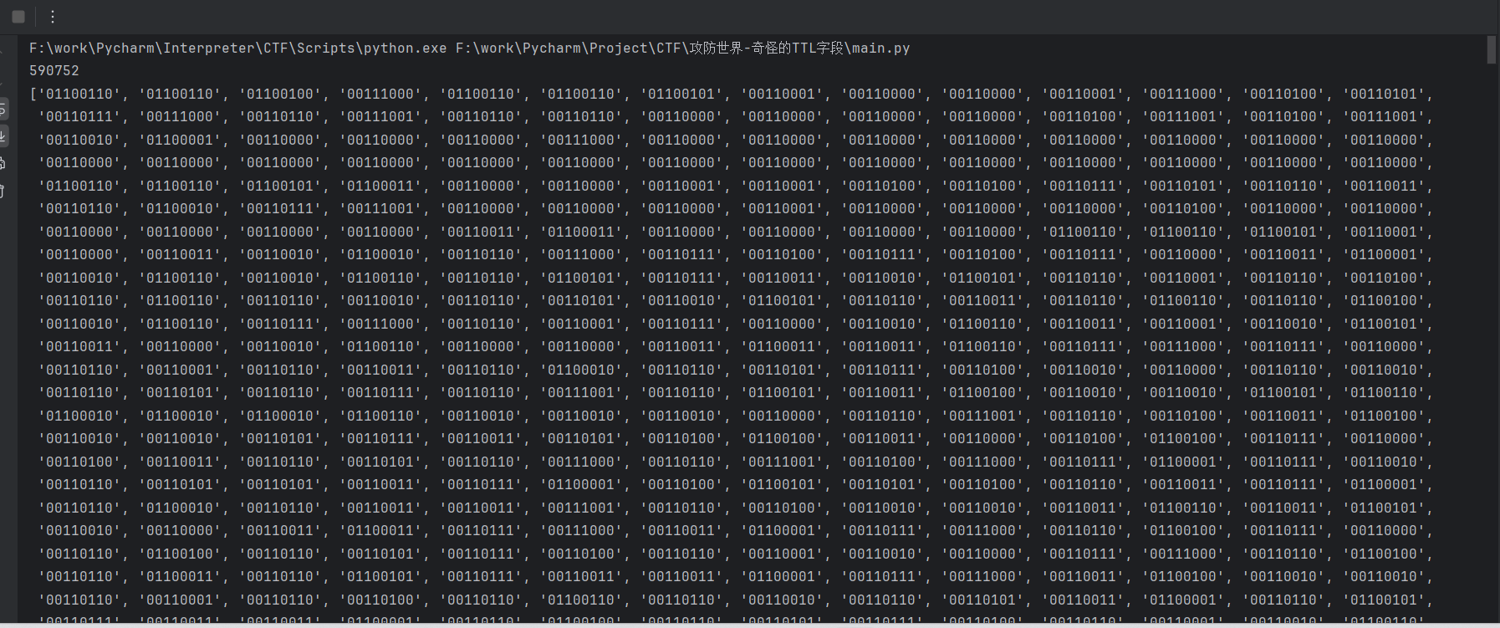Toggle Scroll to End in console sidebar
1500x628 pixels.
point(3,135)
